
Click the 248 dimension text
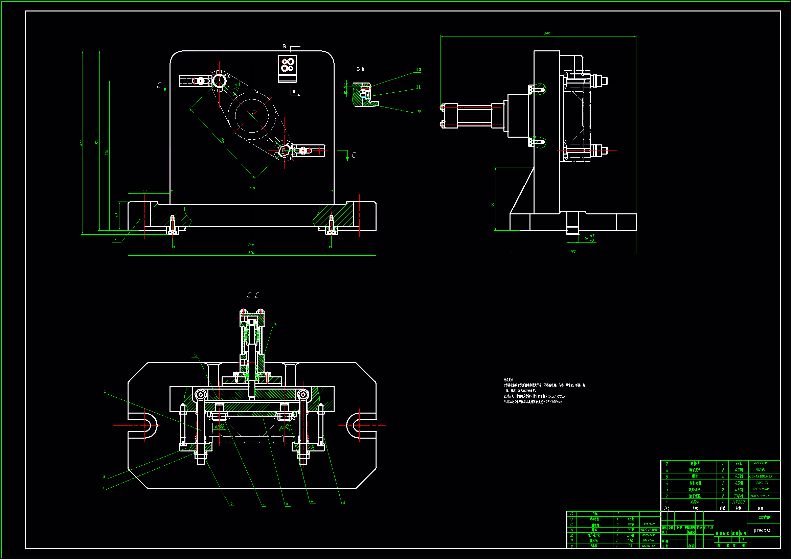[x=252, y=188]
